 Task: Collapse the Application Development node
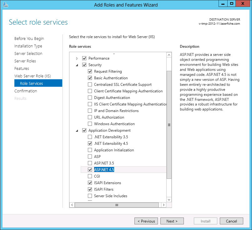pos(77,130)
